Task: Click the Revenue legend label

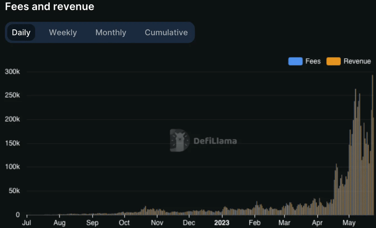Action: pyautogui.click(x=357, y=61)
